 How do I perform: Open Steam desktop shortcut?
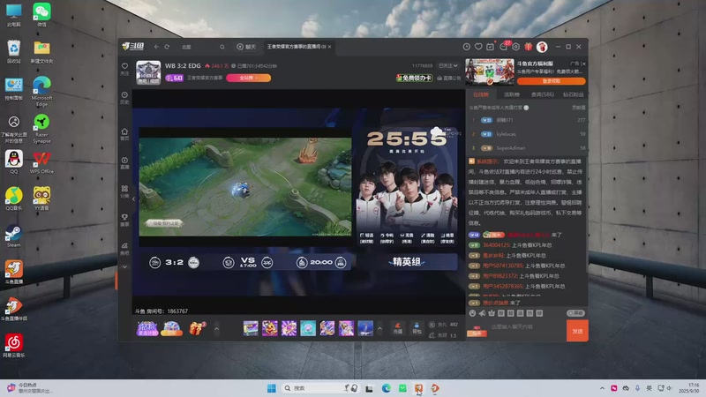[x=13, y=236]
